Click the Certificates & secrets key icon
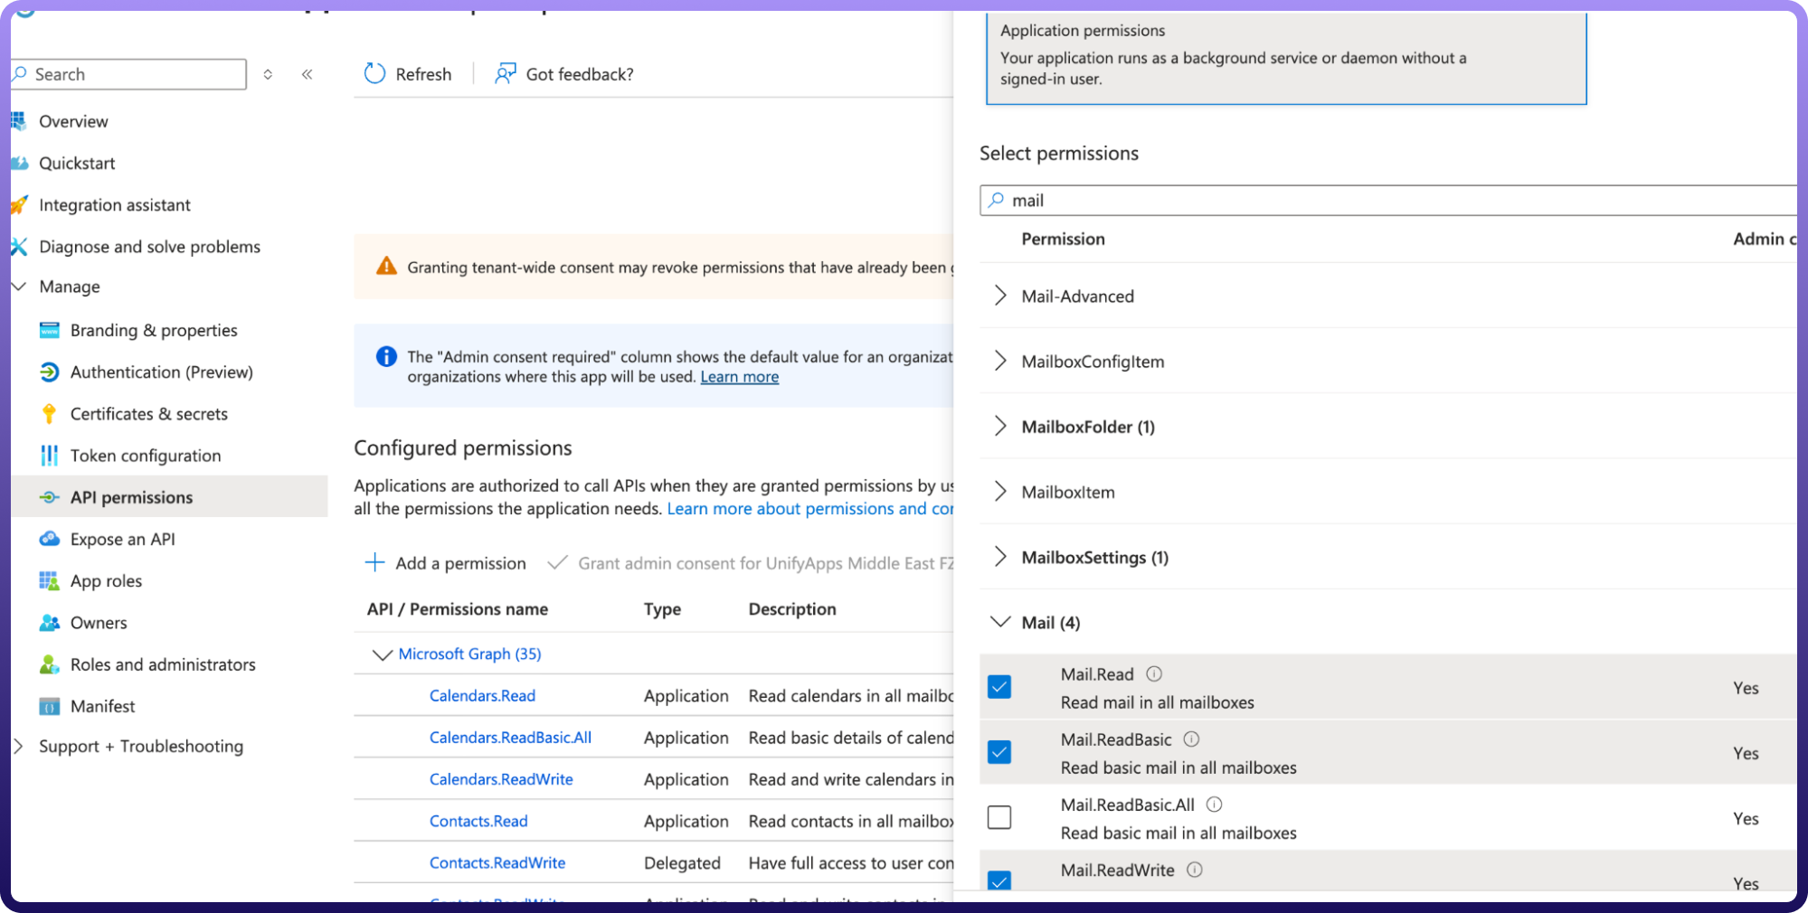The width and height of the screenshot is (1808, 913). [50, 414]
